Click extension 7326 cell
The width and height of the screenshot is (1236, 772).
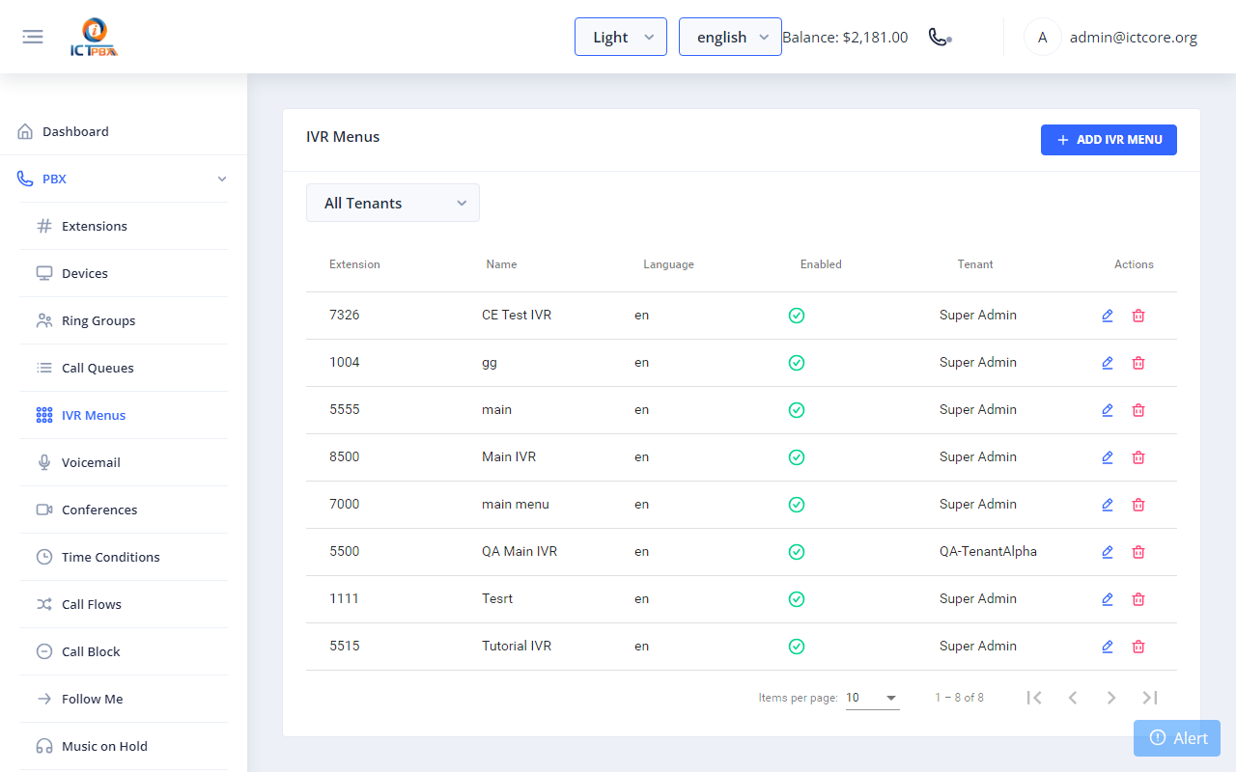coord(345,316)
